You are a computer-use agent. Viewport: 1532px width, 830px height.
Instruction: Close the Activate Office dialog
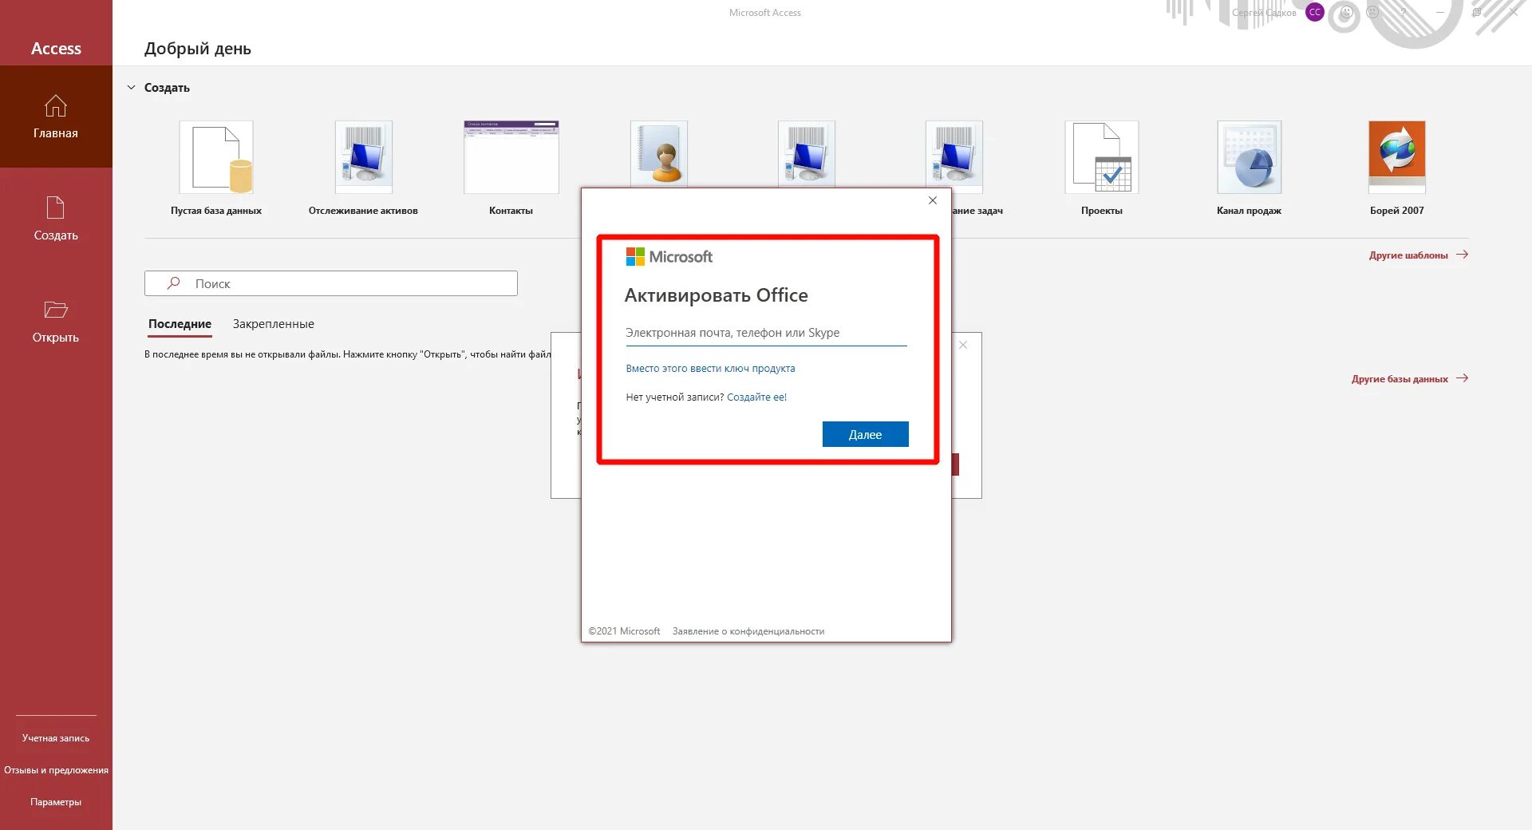pyautogui.click(x=933, y=200)
